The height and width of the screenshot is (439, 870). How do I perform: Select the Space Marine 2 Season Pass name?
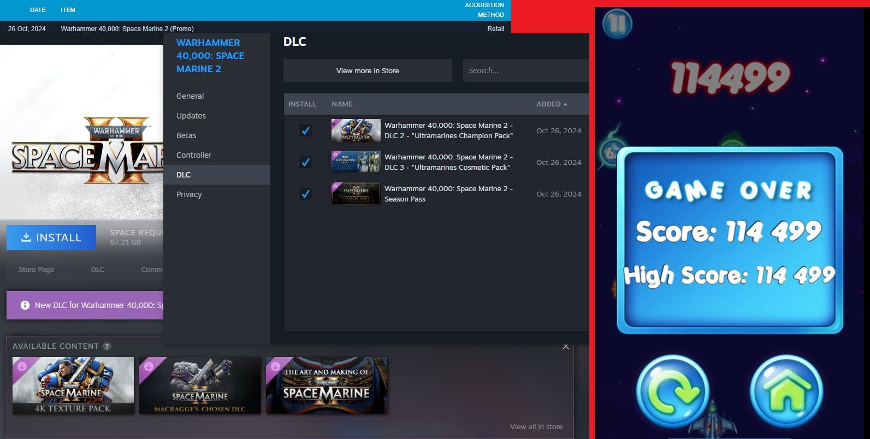click(x=449, y=194)
